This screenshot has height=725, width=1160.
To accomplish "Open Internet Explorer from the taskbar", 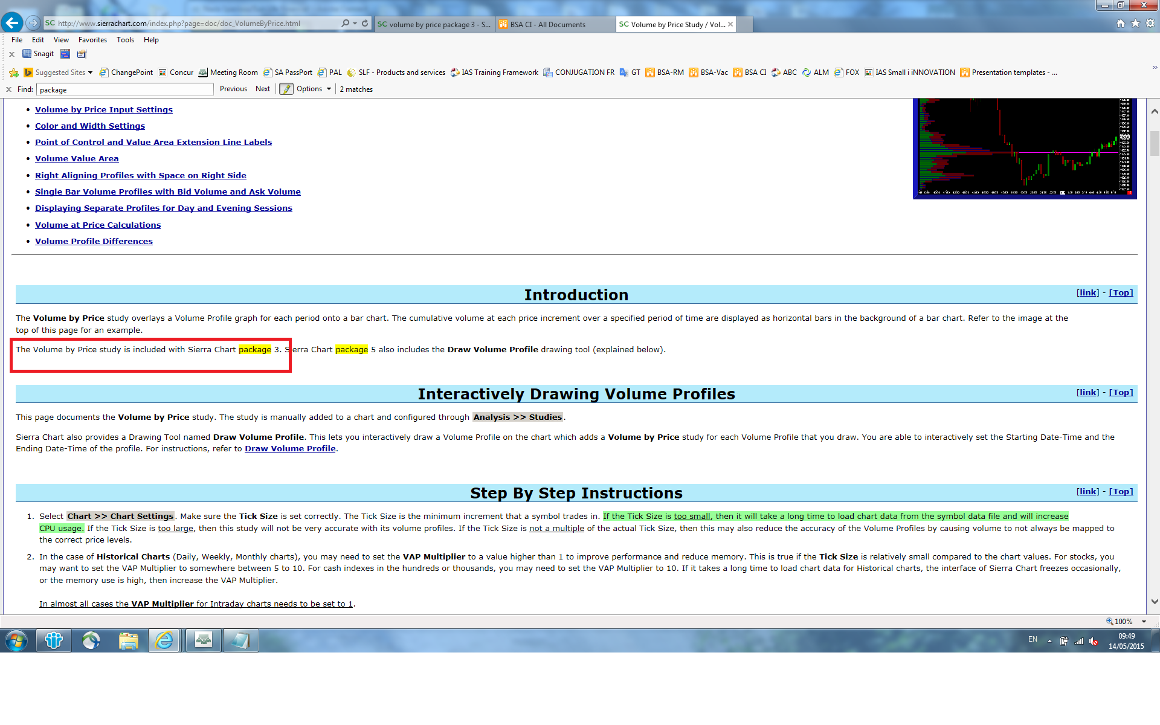I will [164, 640].
